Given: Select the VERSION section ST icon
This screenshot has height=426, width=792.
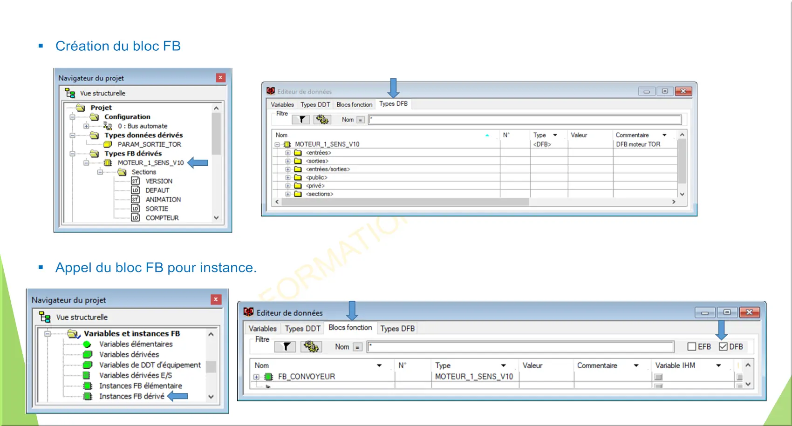Looking at the screenshot, I should 135,181.
